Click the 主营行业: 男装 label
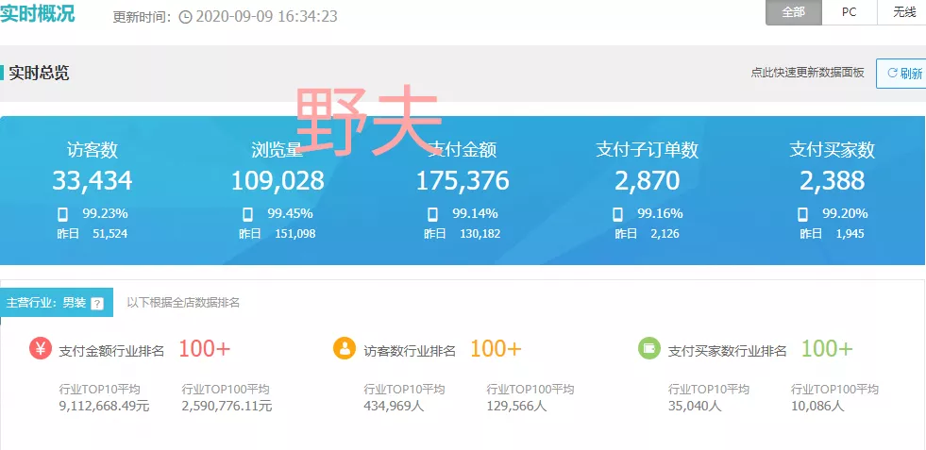This screenshot has width=926, height=450. (x=46, y=303)
